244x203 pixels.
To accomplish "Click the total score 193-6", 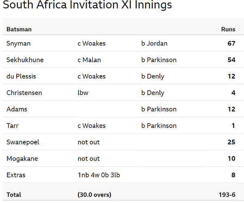I will click(x=226, y=195).
